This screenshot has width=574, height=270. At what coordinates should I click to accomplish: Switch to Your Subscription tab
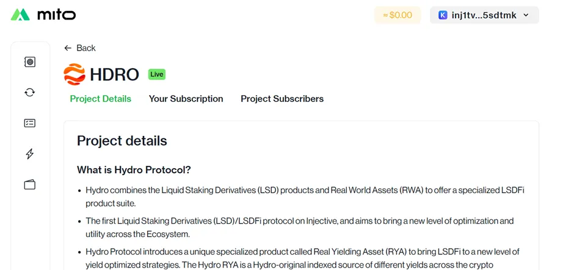(186, 99)
